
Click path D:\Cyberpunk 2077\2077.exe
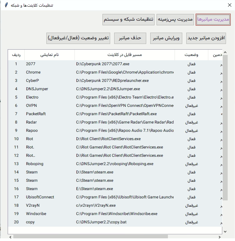(x=102, y=64)
